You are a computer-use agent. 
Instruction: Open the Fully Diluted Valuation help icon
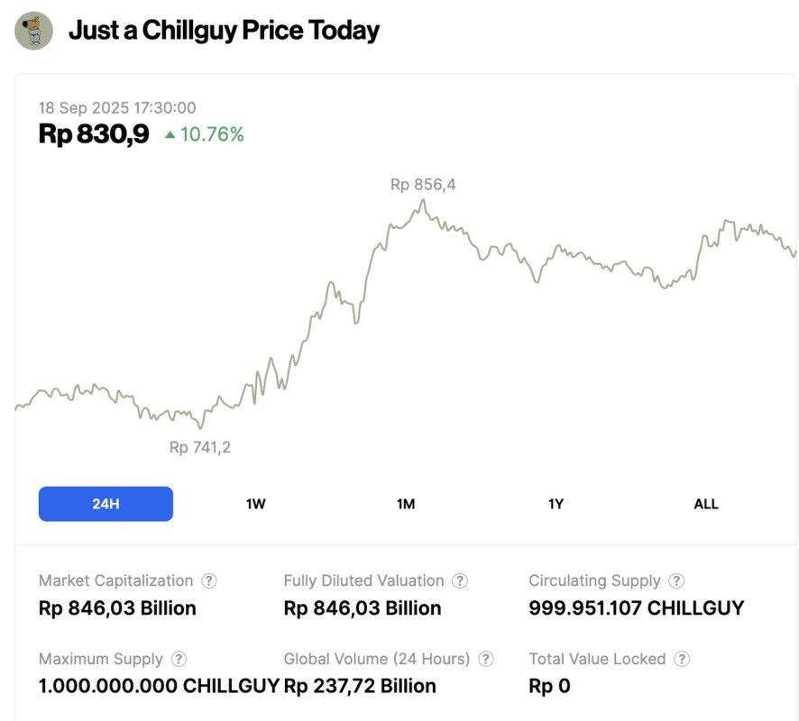point(460,581)
